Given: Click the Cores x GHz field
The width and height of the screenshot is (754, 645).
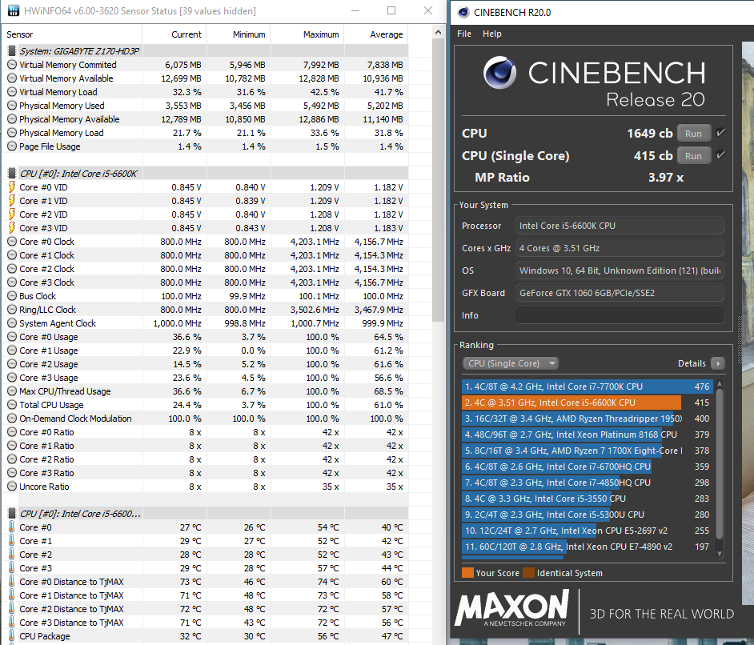Looking at the screenshot, I should (x=620, y=248).
